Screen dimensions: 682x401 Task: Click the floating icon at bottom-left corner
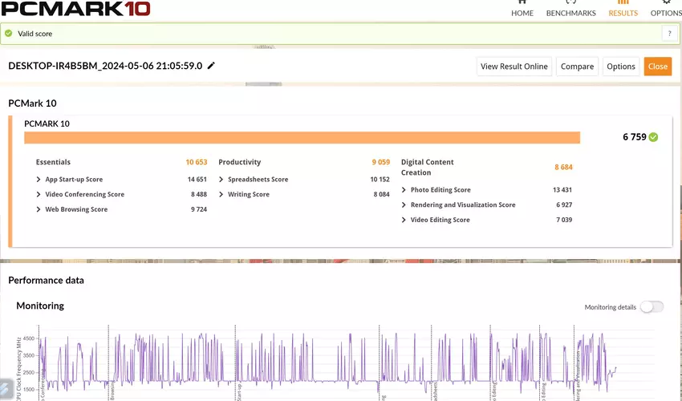coord(5,388)
